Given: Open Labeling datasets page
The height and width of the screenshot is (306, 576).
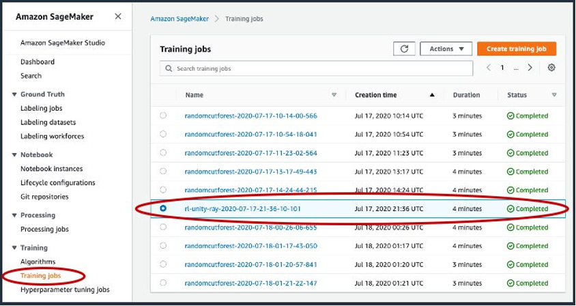Looking at the screenshot, I should pyautogui.click(x=48, y=122).
